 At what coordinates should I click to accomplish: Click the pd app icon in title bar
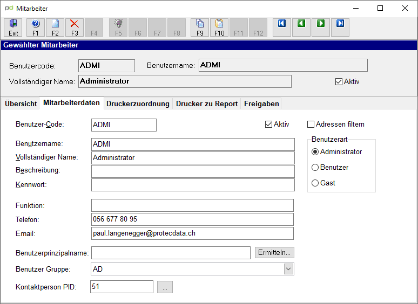(x=9, y=8)
